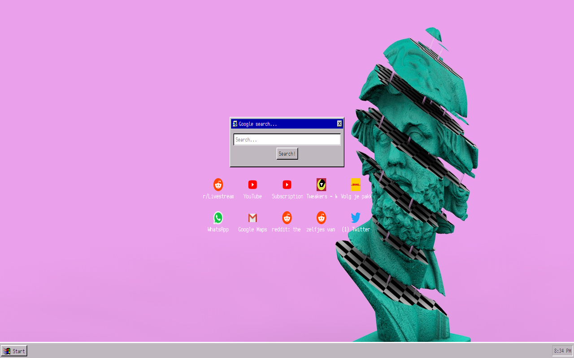Open the Tweakers shortcut

pos(321,184)
